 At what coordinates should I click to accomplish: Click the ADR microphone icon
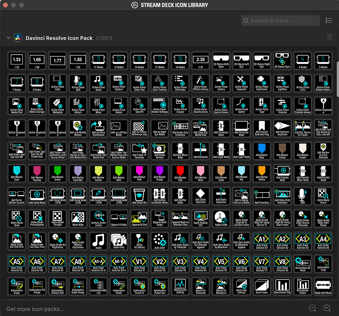[x=302, y=196]
